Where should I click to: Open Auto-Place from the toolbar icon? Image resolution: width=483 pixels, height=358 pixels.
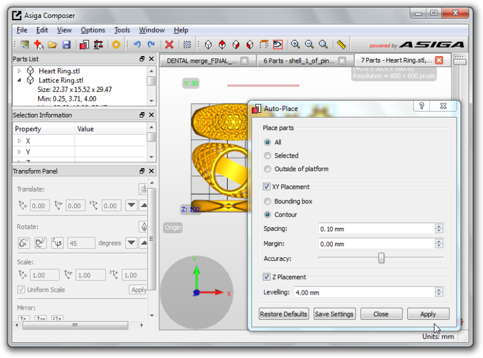tap(84, 45)
